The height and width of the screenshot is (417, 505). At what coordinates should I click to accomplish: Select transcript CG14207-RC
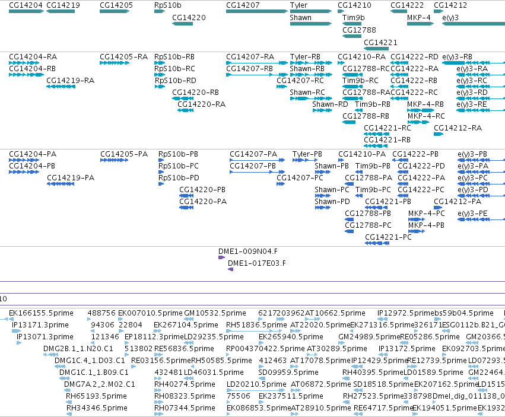coord(300,81)
